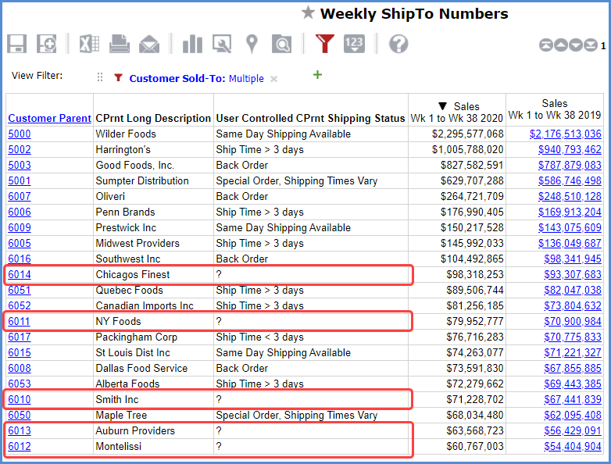Open the bar chart view

tap(192, 44)
